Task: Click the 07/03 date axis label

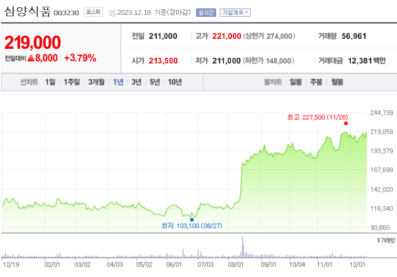Action: (206, 264)
